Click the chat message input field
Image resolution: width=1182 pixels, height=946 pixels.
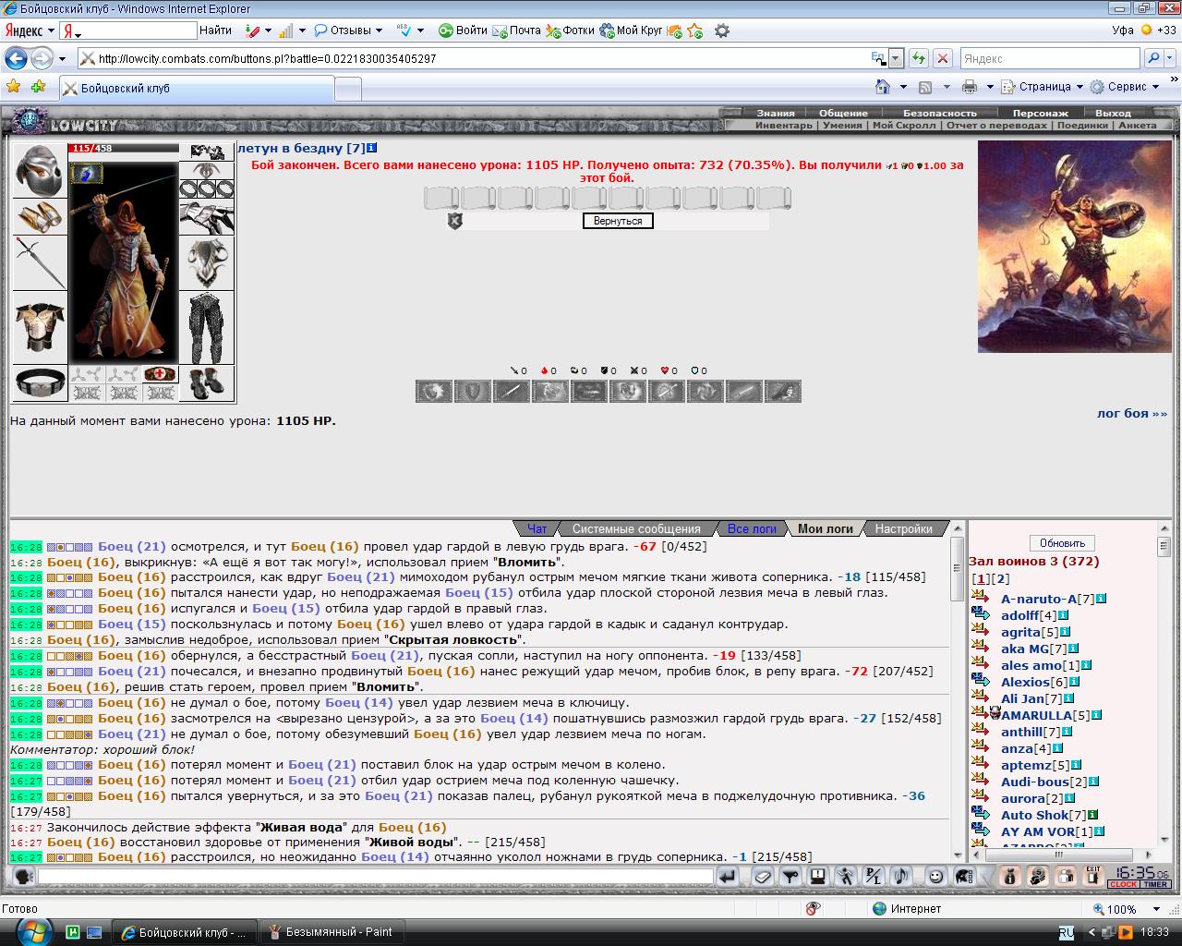(376, 876)
